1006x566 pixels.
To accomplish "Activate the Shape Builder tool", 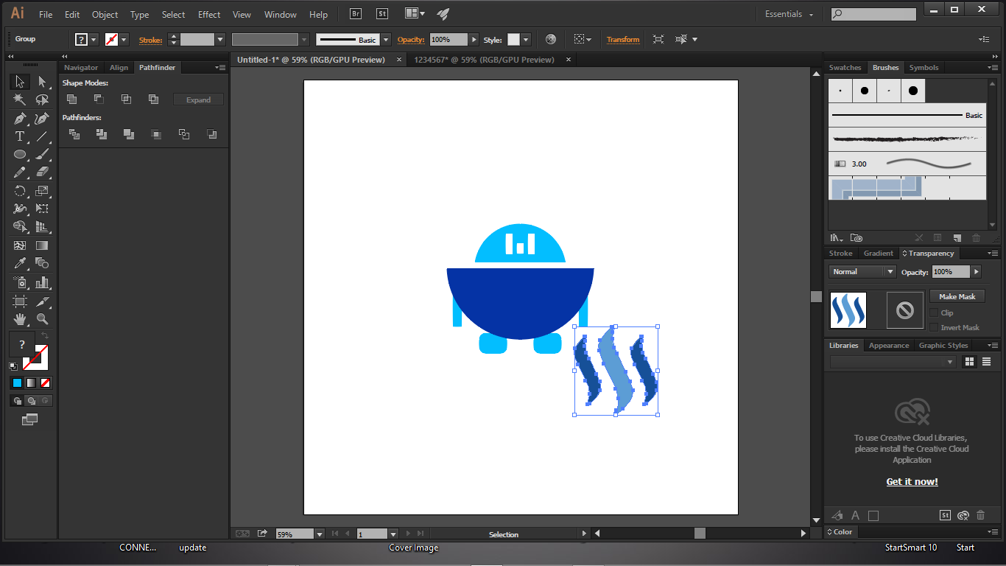I will click(x=20, y=227).
